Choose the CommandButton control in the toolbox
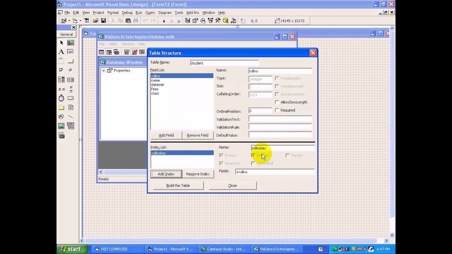 coord(71,61)
